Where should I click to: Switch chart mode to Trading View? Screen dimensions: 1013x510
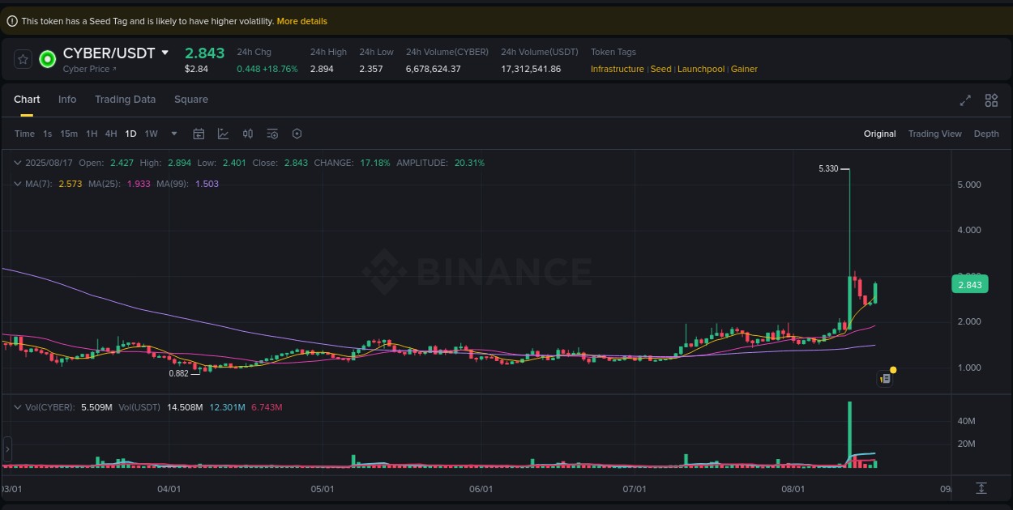[934, 134]
